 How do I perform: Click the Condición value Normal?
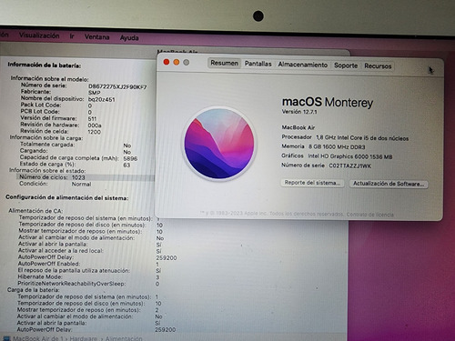81,184
